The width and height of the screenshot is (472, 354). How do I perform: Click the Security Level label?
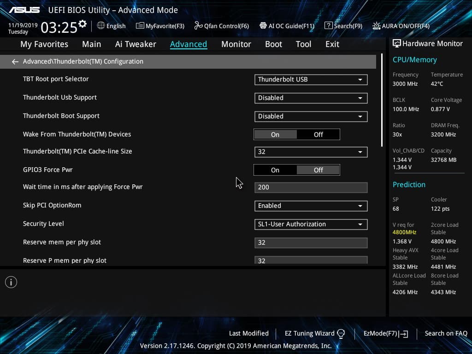click(43, 224)
